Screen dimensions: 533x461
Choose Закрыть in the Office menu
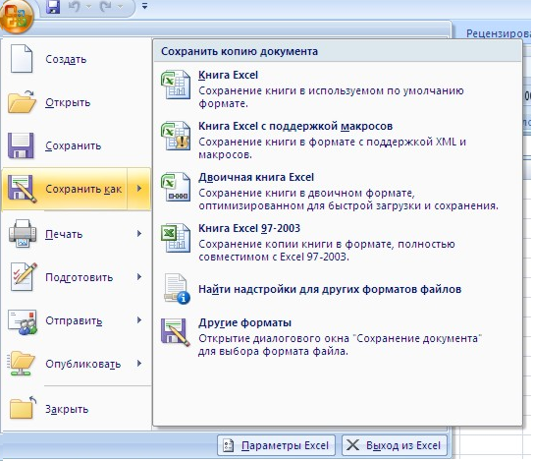coord(77,409)
